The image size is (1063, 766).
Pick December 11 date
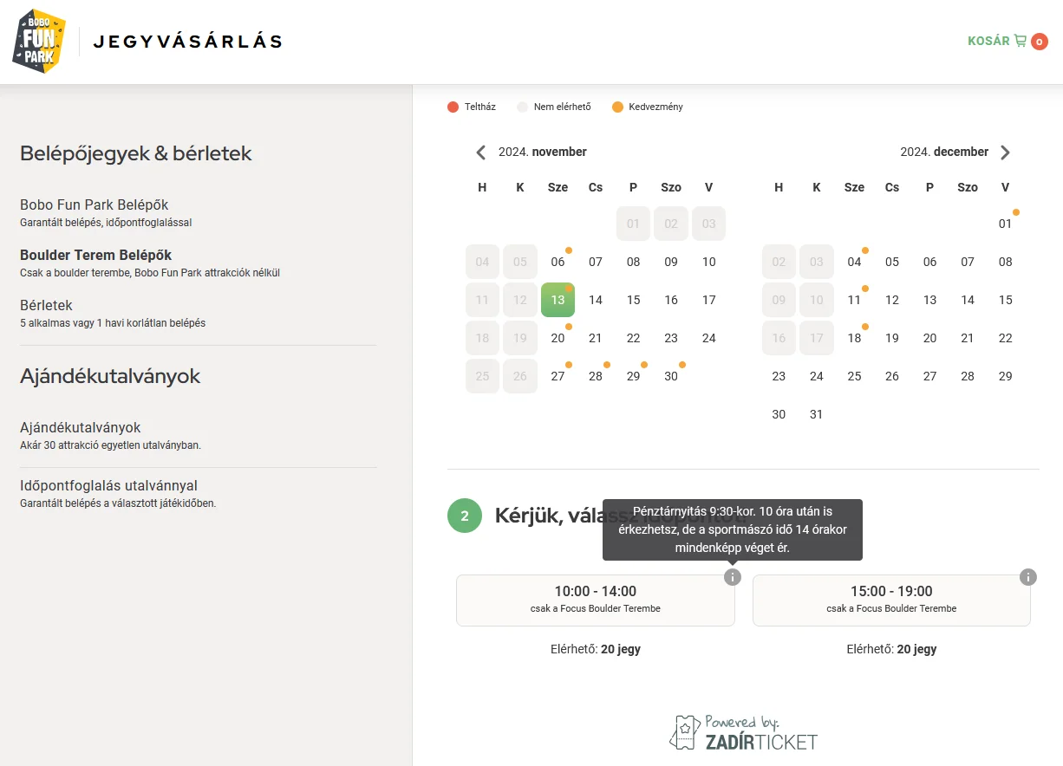point(854,300)
